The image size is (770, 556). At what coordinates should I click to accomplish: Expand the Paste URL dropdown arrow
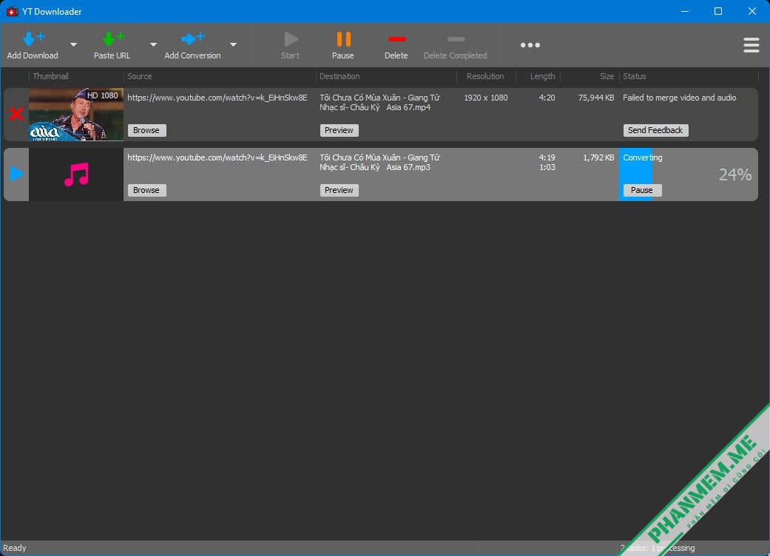[153, 44]
